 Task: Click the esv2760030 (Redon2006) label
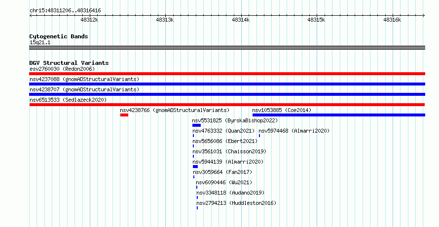(x=62, y=69)
